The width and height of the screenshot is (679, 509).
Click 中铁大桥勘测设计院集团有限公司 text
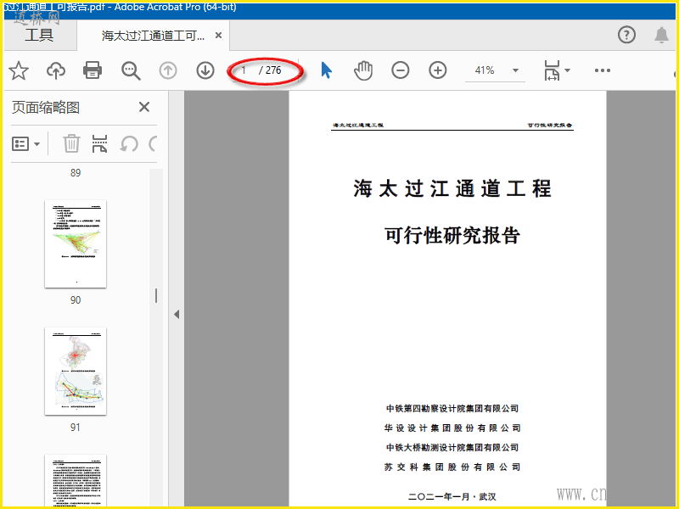(x=452, y=448)
